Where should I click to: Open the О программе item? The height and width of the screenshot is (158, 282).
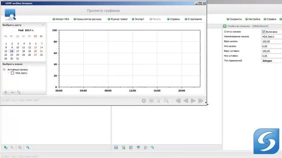point(193,19)
